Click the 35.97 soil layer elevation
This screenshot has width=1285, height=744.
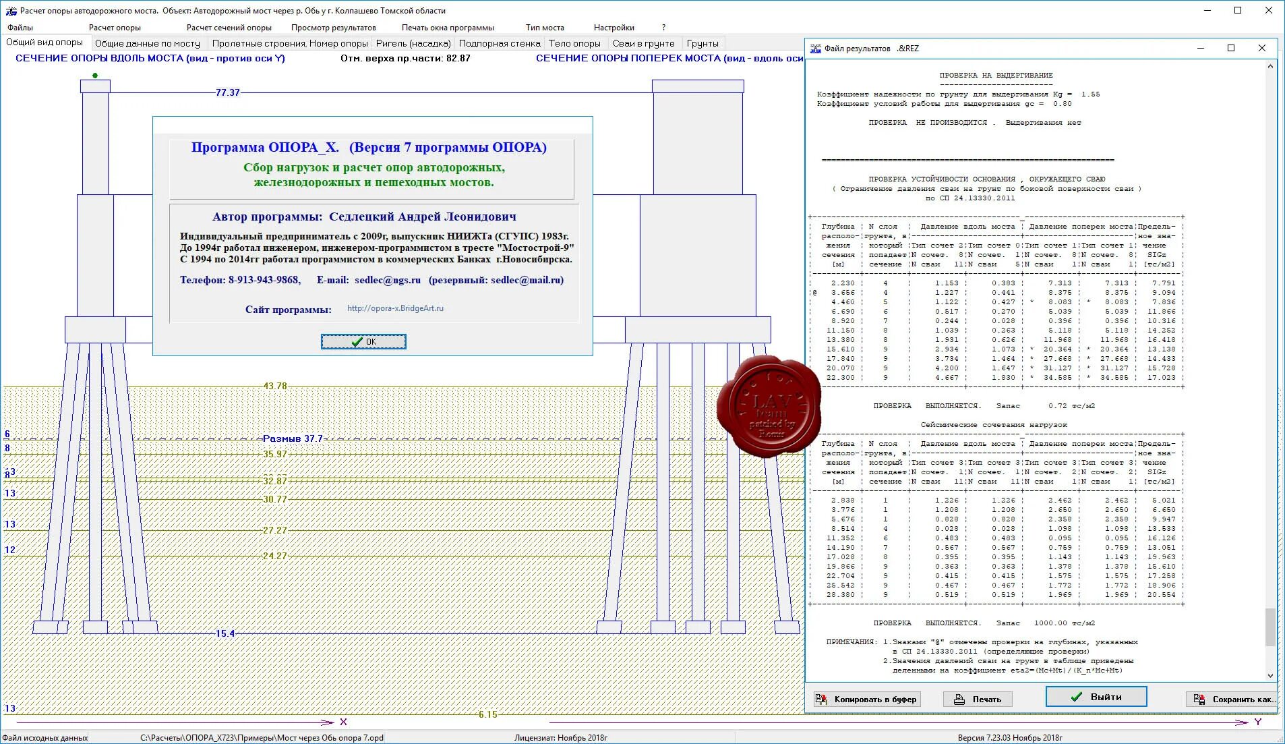pos(275,454)
